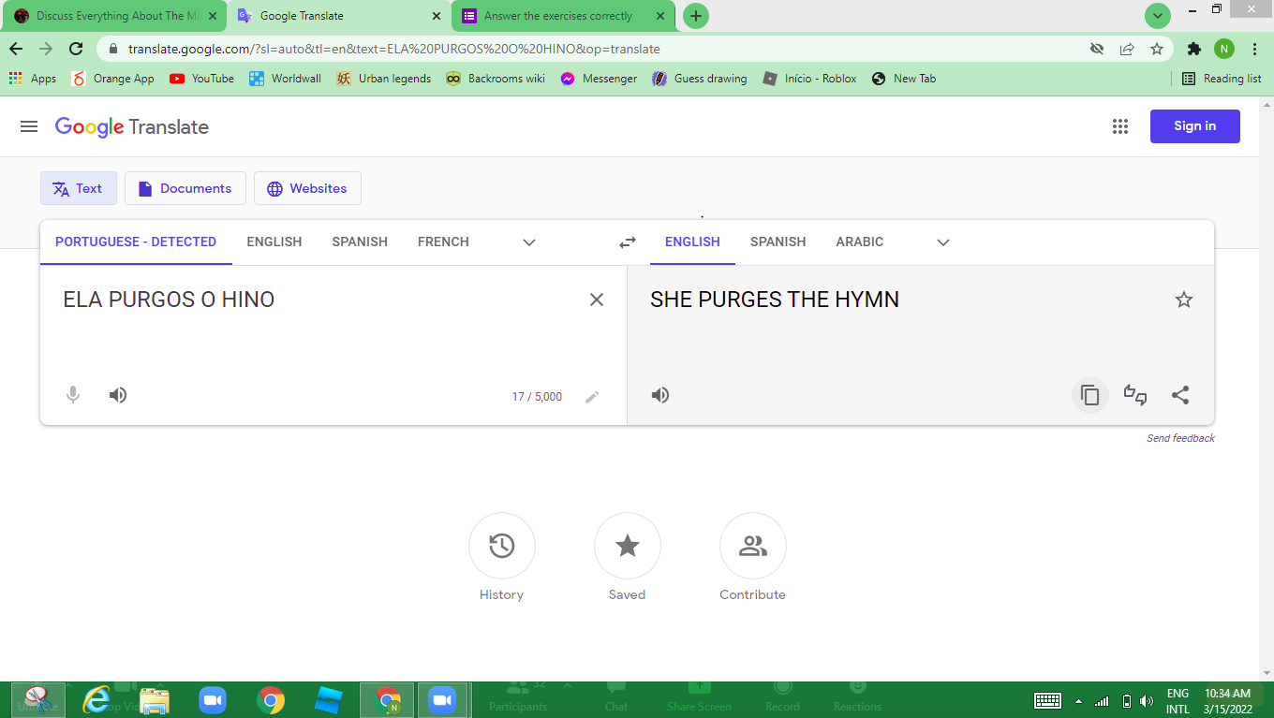
Task: Open the system volume control
Action: coord(1146,700)
